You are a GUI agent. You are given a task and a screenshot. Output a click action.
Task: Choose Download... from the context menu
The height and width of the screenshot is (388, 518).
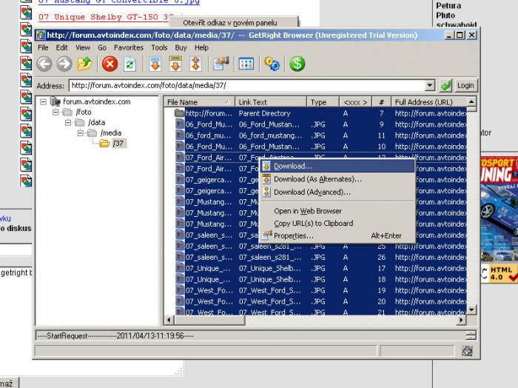coord(293,167)
